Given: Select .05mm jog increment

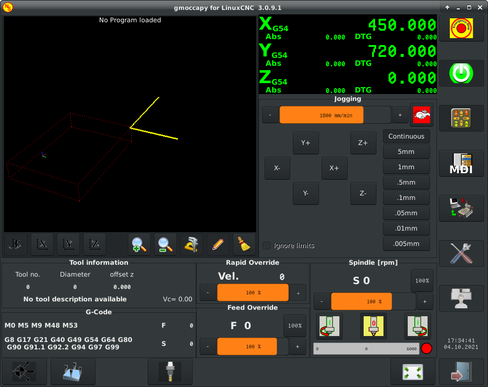Looking at the screenshot, I should coord(406,213).
